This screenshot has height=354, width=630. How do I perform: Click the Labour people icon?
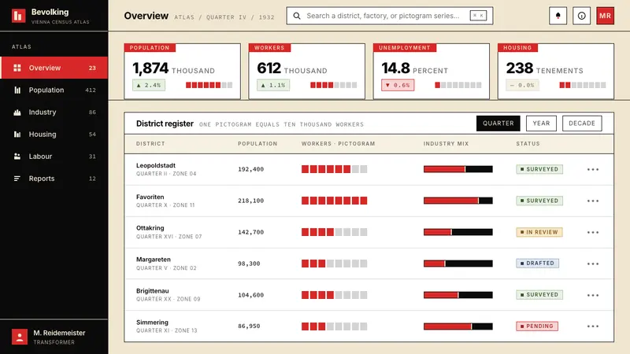click(x=17, y=156)
